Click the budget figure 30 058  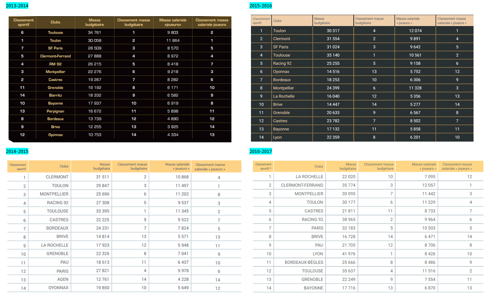(95, 40)
